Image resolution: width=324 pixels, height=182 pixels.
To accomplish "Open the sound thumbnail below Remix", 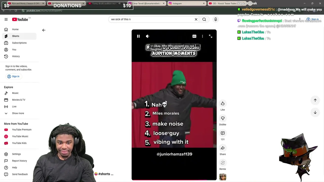I will coord(223,177).
